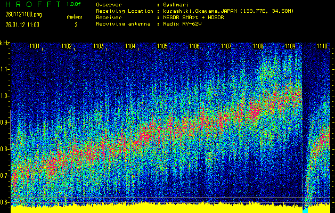Click the kHz axis unit label
The image size is (335, 213).
tap(5, 43)
